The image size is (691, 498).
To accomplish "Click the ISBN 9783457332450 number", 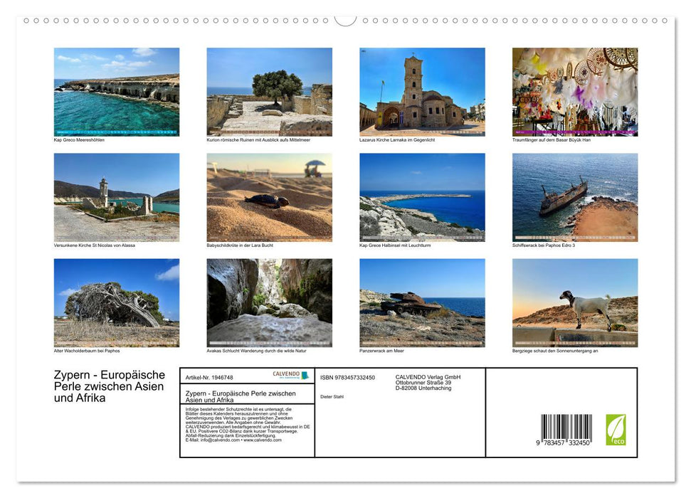I will tap(347, 377).
